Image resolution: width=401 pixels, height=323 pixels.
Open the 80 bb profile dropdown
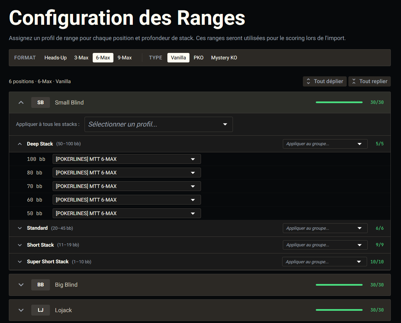[127, 172]
